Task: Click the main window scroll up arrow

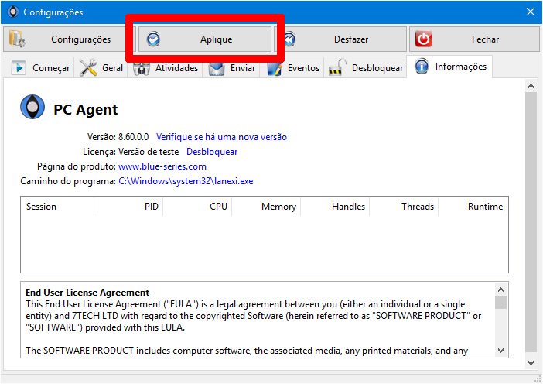Action: coord(531,86)
